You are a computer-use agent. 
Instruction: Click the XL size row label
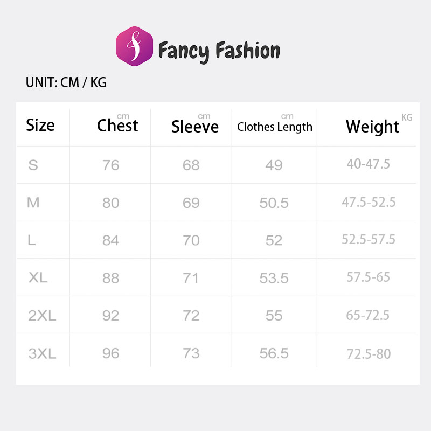[38, 278]
